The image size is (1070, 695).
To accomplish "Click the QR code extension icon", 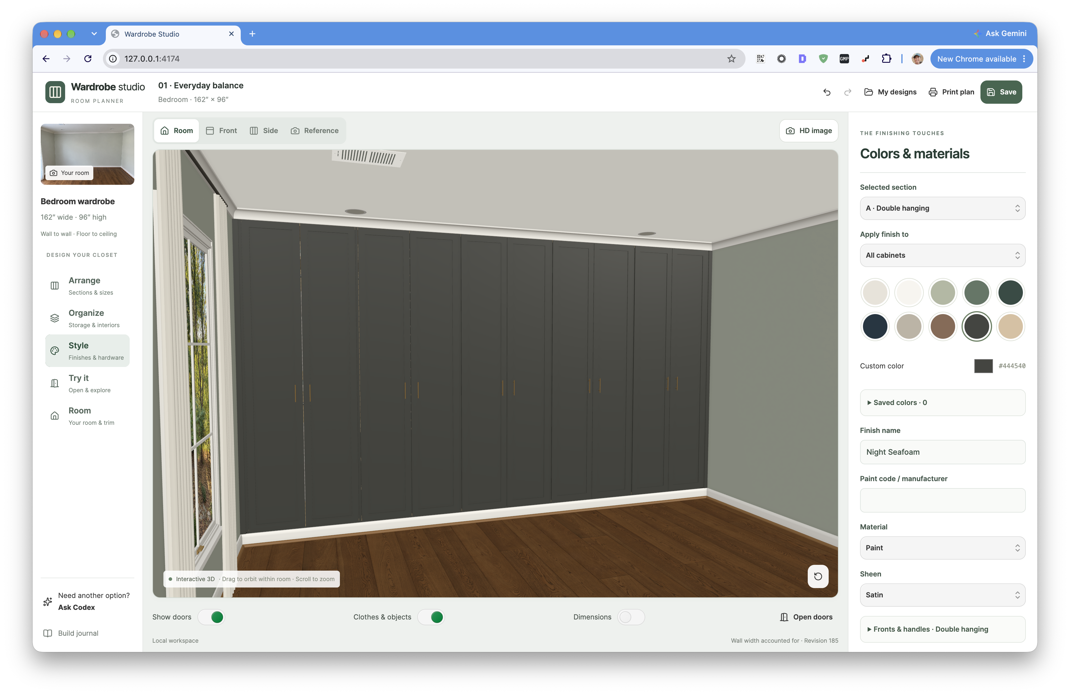I will point(760,59).
